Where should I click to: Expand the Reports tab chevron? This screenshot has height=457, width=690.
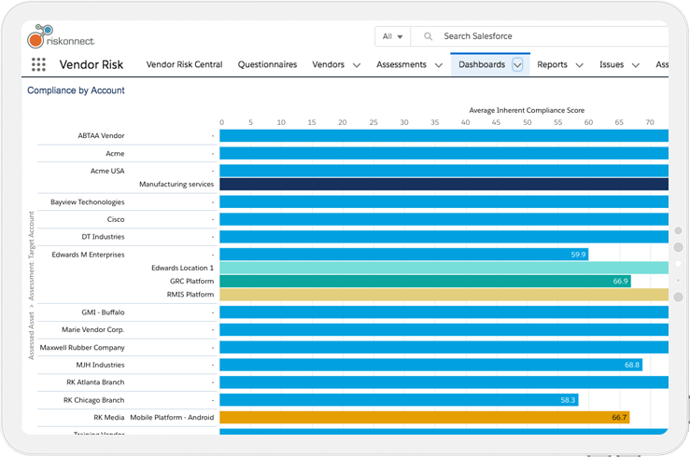coord(580,65)
